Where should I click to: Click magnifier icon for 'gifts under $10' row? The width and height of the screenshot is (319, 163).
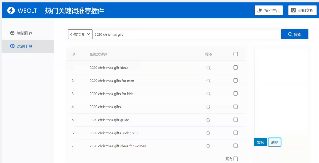[208, 133]
